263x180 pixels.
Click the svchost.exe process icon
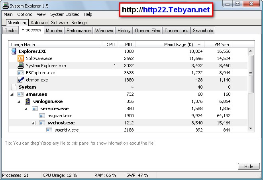tap(42, 123)
